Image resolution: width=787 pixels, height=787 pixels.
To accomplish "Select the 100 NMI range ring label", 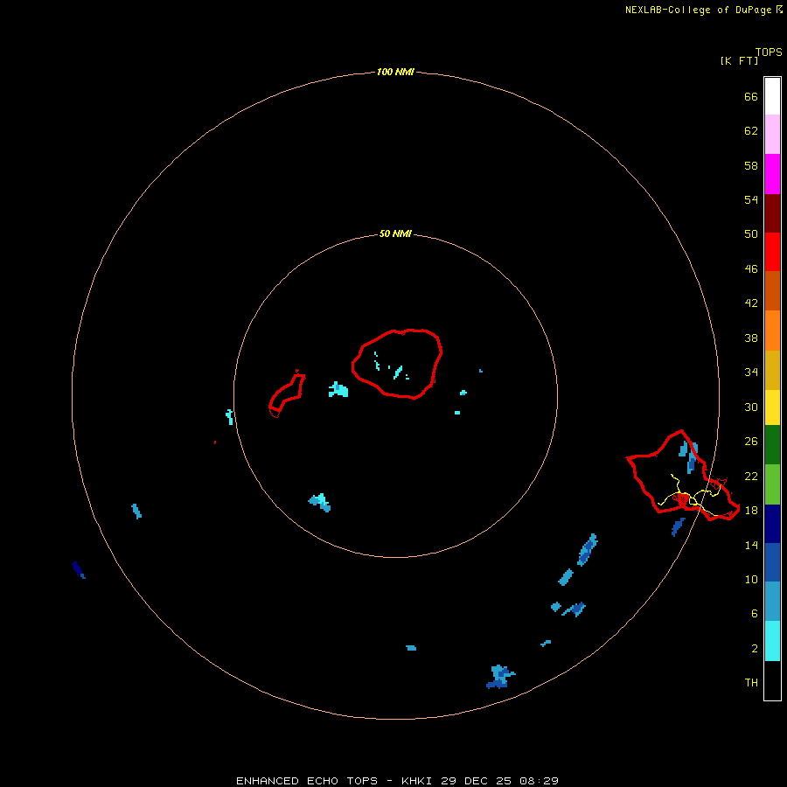I will click(395, 72).
